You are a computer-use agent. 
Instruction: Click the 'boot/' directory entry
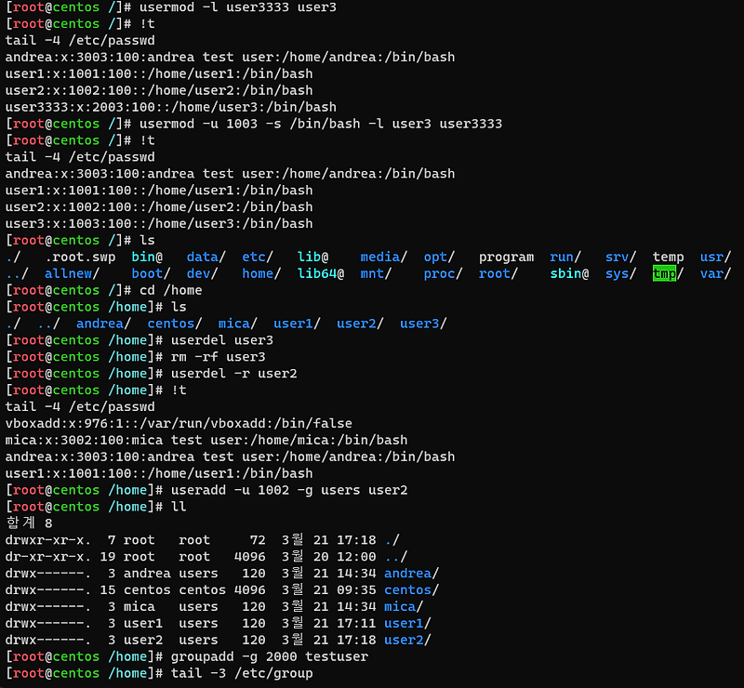[x=151, y=273]
